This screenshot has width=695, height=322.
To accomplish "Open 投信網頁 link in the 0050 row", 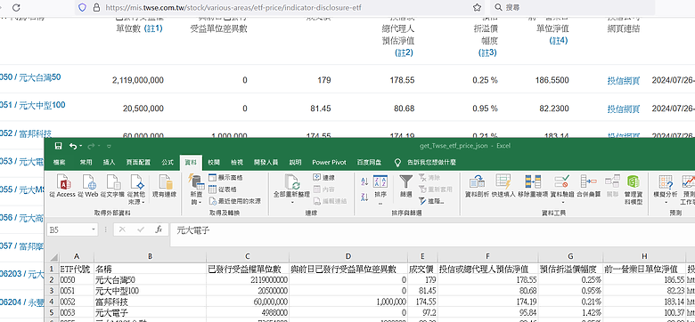I will pyautogui.click(x=624, y=80).
